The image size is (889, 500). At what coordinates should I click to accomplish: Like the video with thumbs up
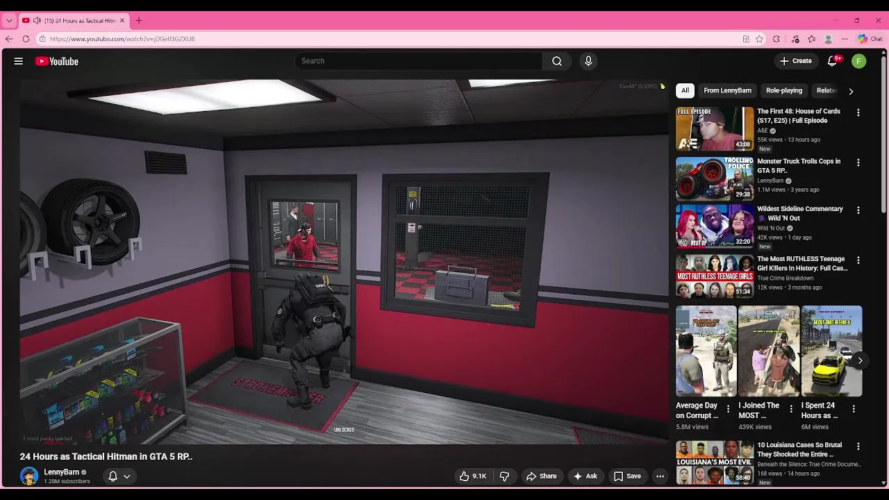pyautogui.click(x=473, y=476)
